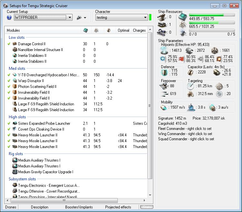
Task: Collapse the Med slots group
Action: pyautogui.click(x=17, y=68)
